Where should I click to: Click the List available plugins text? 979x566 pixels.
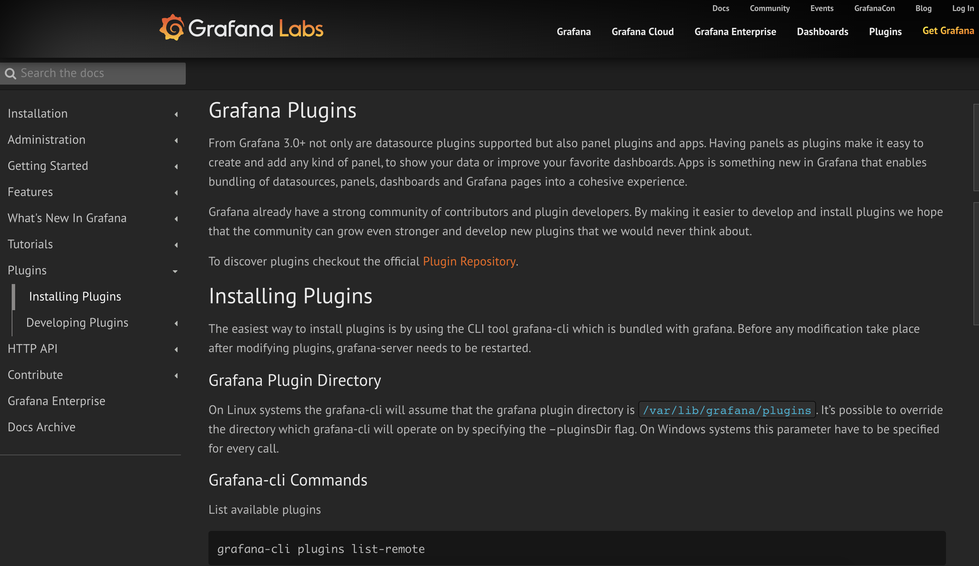(265, 509)
